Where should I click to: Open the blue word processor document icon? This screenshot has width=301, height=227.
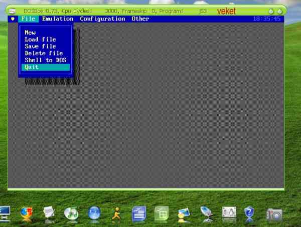coord(139,213)
